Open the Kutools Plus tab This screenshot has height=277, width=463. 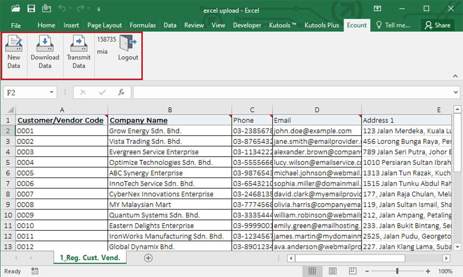coord(321,25)
